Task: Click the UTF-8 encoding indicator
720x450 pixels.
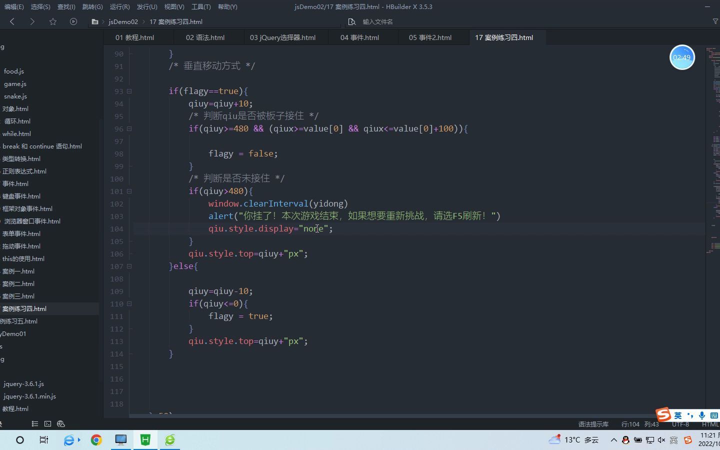Action: pos(680,424)
